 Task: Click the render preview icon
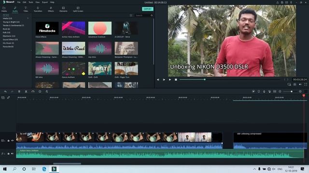click(x=253, y=91)
